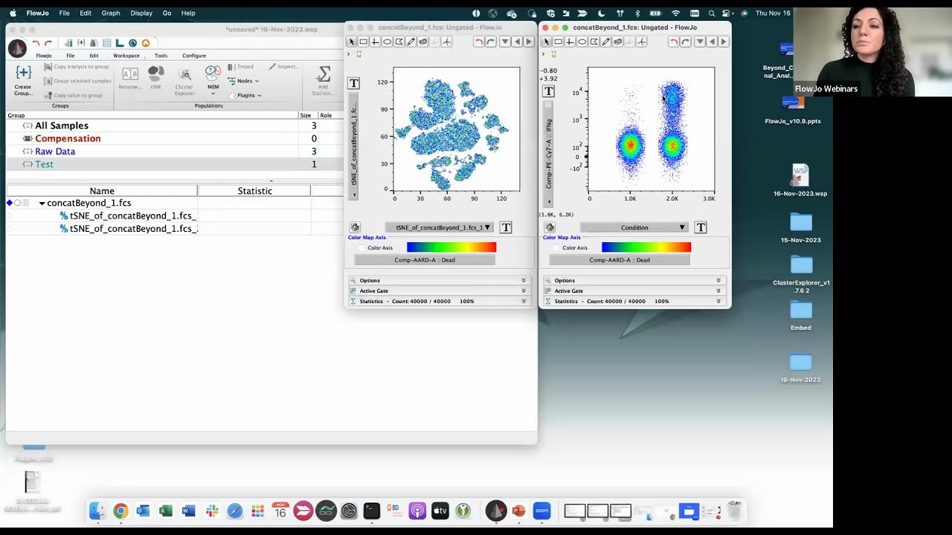This screenshot has width=952, height=535.
Task: Open table editor icon in workspace toolbar
Action: click(107, 43)
